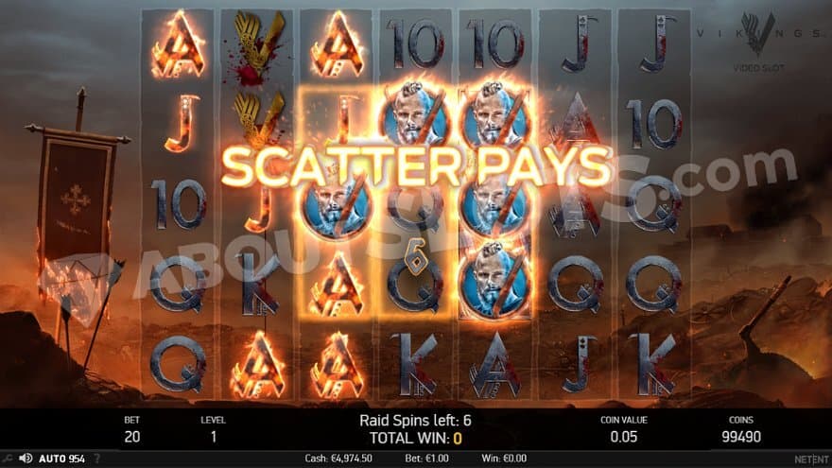Click the Win €0.00 status text
832x468 pixels.
504,458
